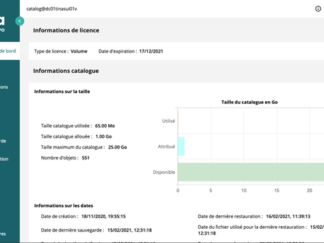Select sidebar item ending in 'ons'
The image size is (324, 243).
(x=4, y=87)
